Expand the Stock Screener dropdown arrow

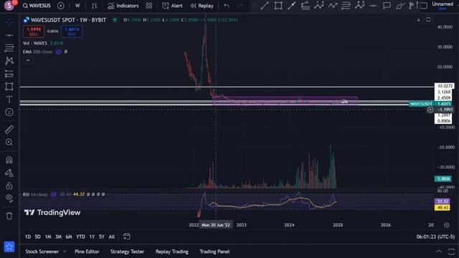coord(65,252)
